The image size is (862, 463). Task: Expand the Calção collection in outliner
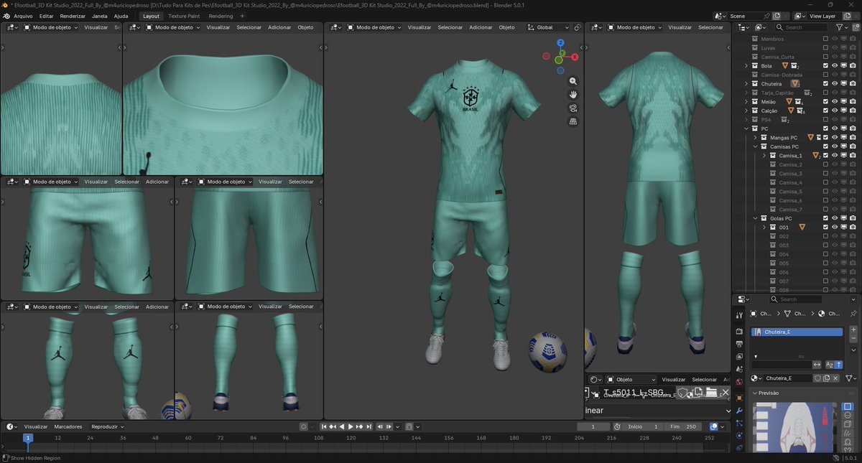pyautogui.click(x=746, y=111)
